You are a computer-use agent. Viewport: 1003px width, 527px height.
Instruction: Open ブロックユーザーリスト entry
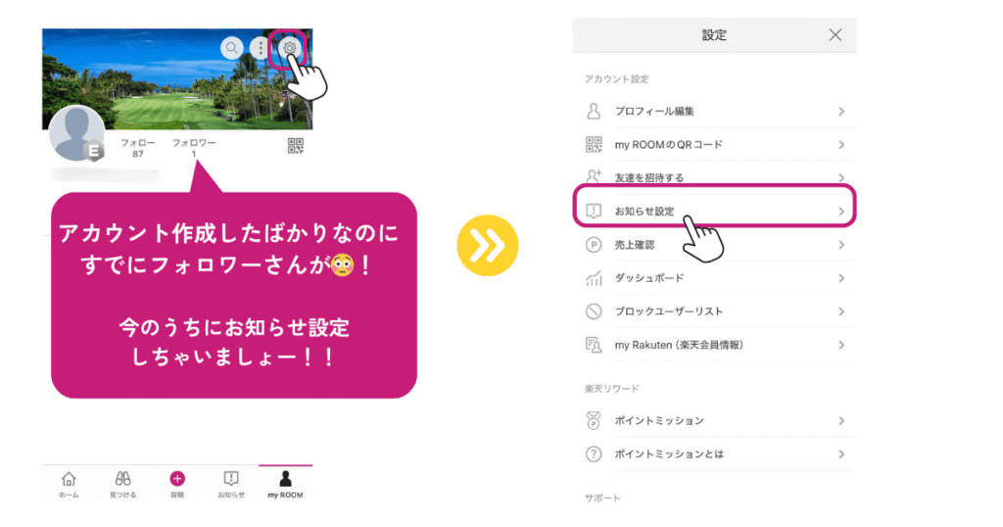(714, 311)
